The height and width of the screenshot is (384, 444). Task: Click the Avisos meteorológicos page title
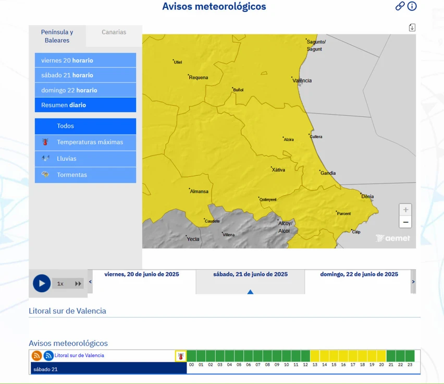pyautogui.click(x=214, y=6)
